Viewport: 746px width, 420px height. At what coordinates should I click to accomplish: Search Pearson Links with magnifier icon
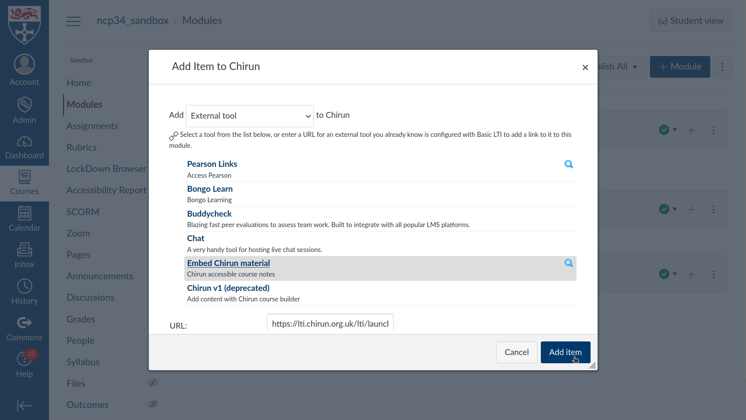568,164
